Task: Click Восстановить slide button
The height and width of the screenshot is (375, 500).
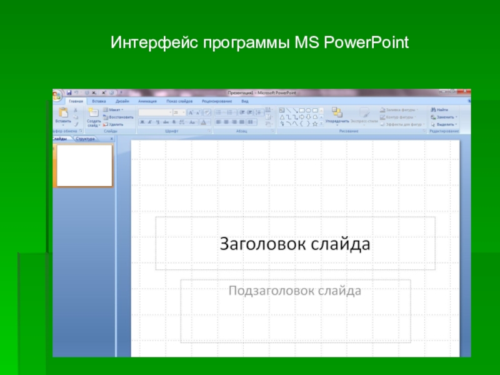Action: (118, 117)
